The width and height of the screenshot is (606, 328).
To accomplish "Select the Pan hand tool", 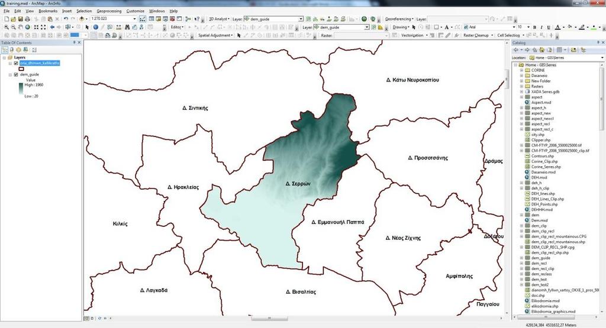I will pyautogui.click(x=21, y=27).
